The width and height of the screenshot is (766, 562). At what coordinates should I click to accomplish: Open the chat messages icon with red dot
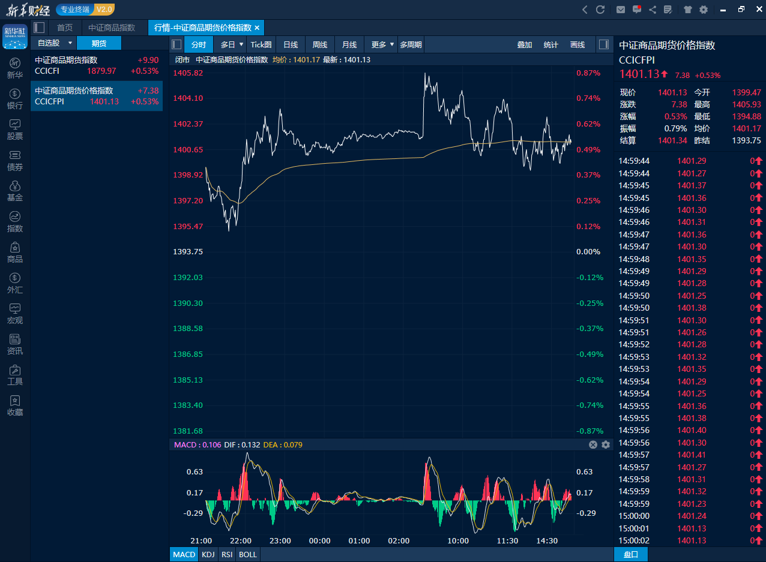(637, 9)
